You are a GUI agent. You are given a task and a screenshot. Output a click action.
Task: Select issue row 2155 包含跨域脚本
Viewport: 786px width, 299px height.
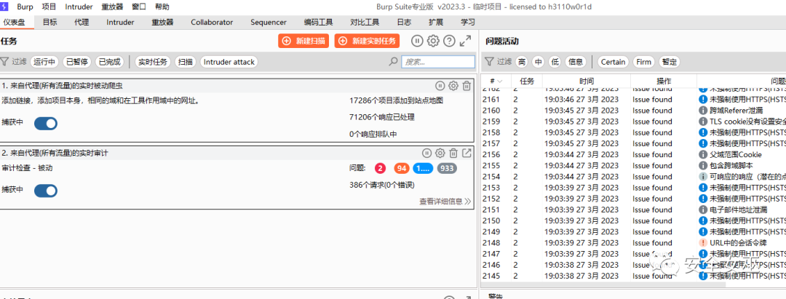(x=634, y=165)
